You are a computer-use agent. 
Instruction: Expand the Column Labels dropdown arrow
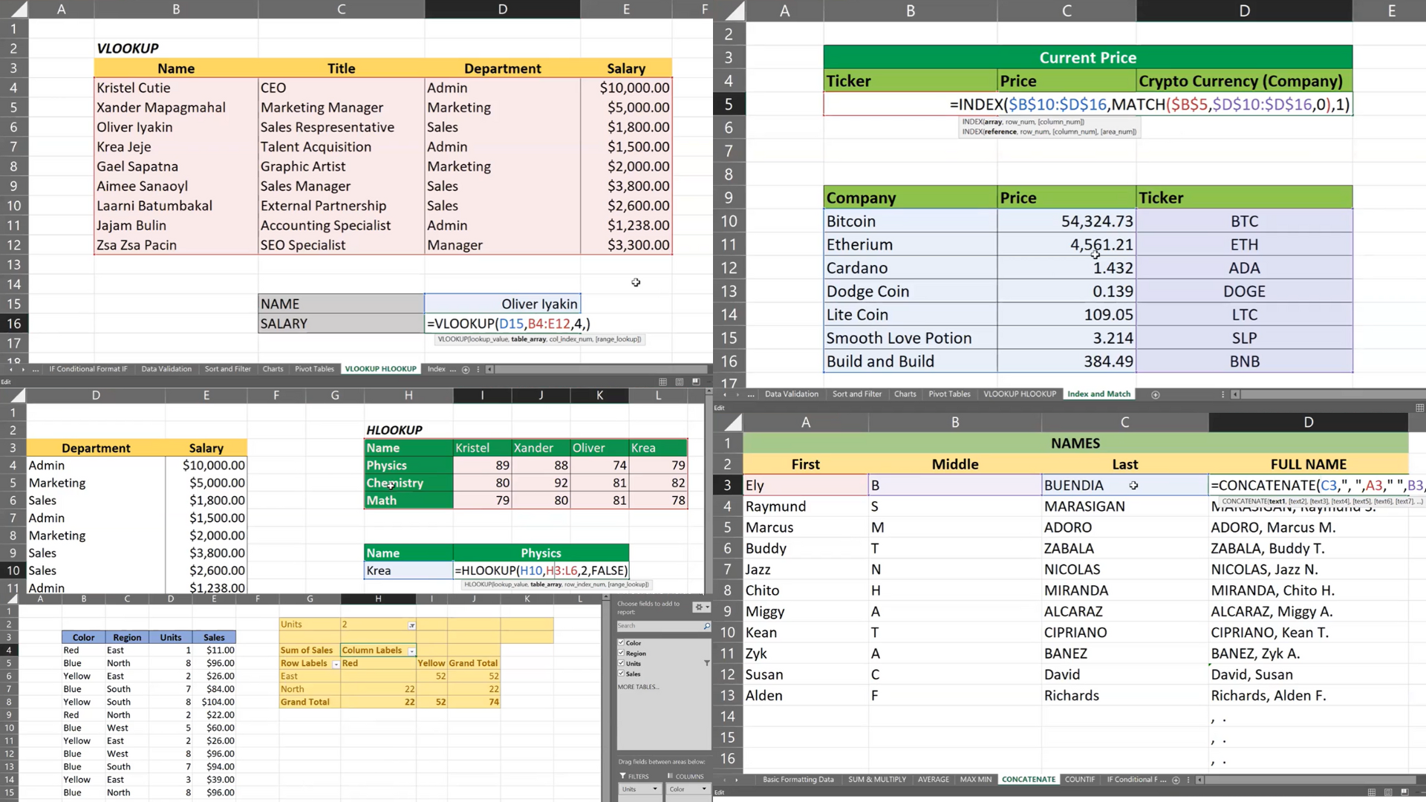click(411, 651)
